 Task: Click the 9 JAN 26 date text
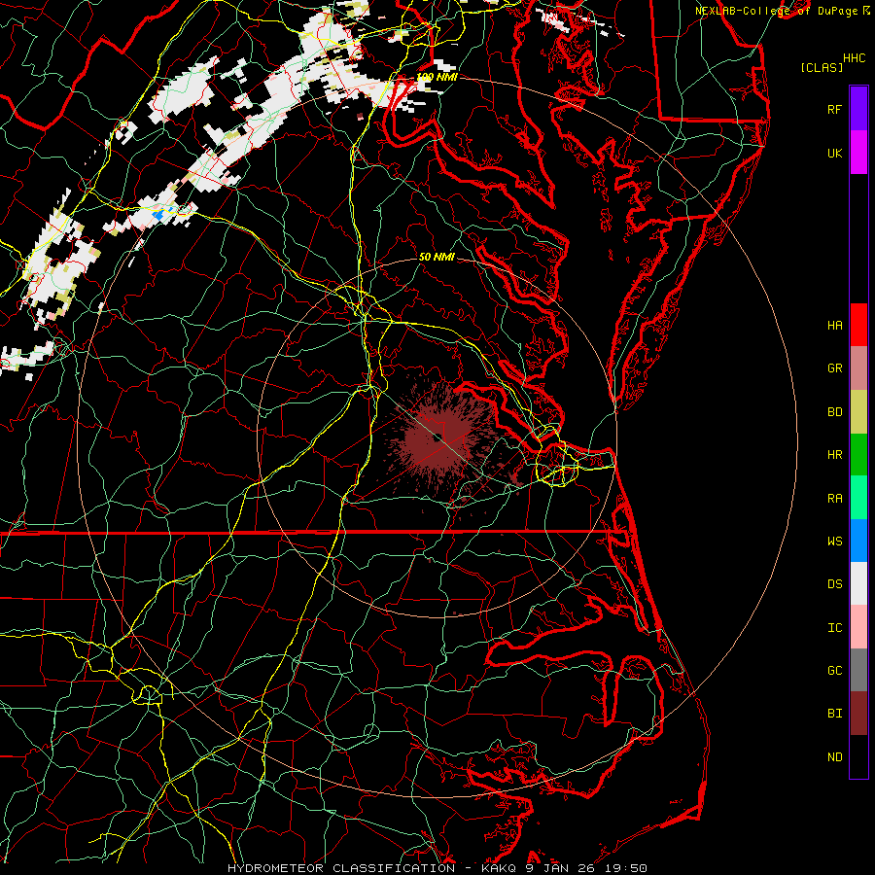561,868
